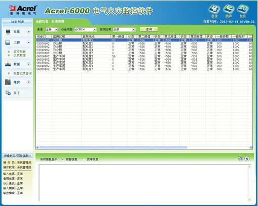The image size is (258, 206).
Task: Click the 输入电源: 正常 status line
Action: [x=13, y=174]
